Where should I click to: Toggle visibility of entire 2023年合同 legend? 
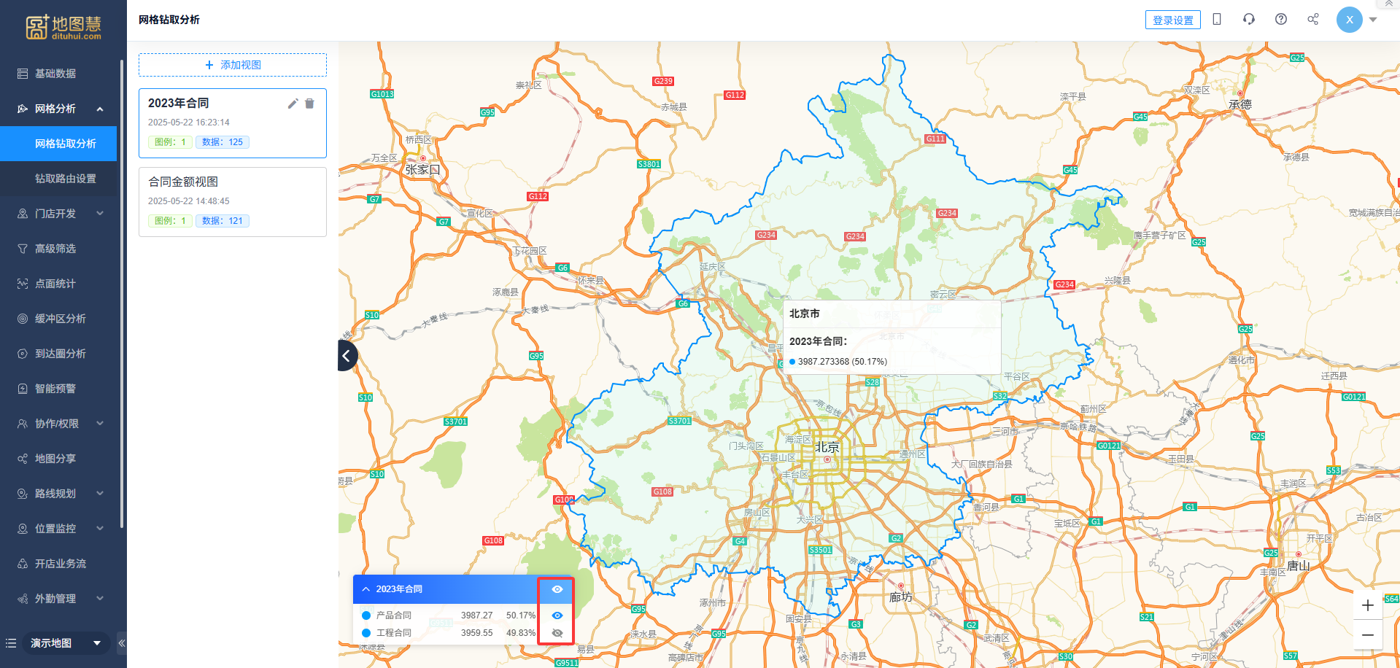click(557, 589)
